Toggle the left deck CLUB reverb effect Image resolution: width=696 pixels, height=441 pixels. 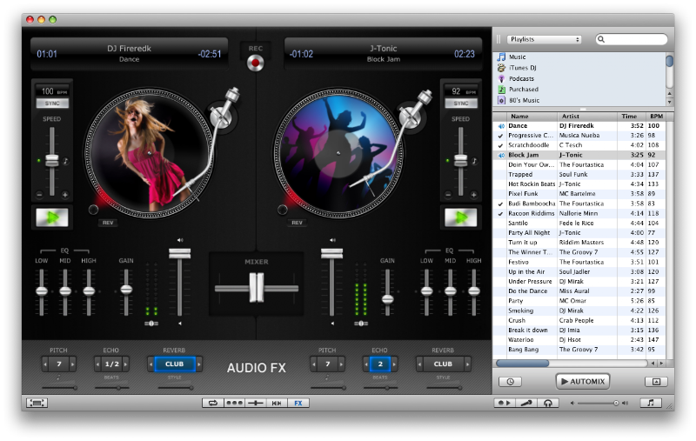click(175, 364)
